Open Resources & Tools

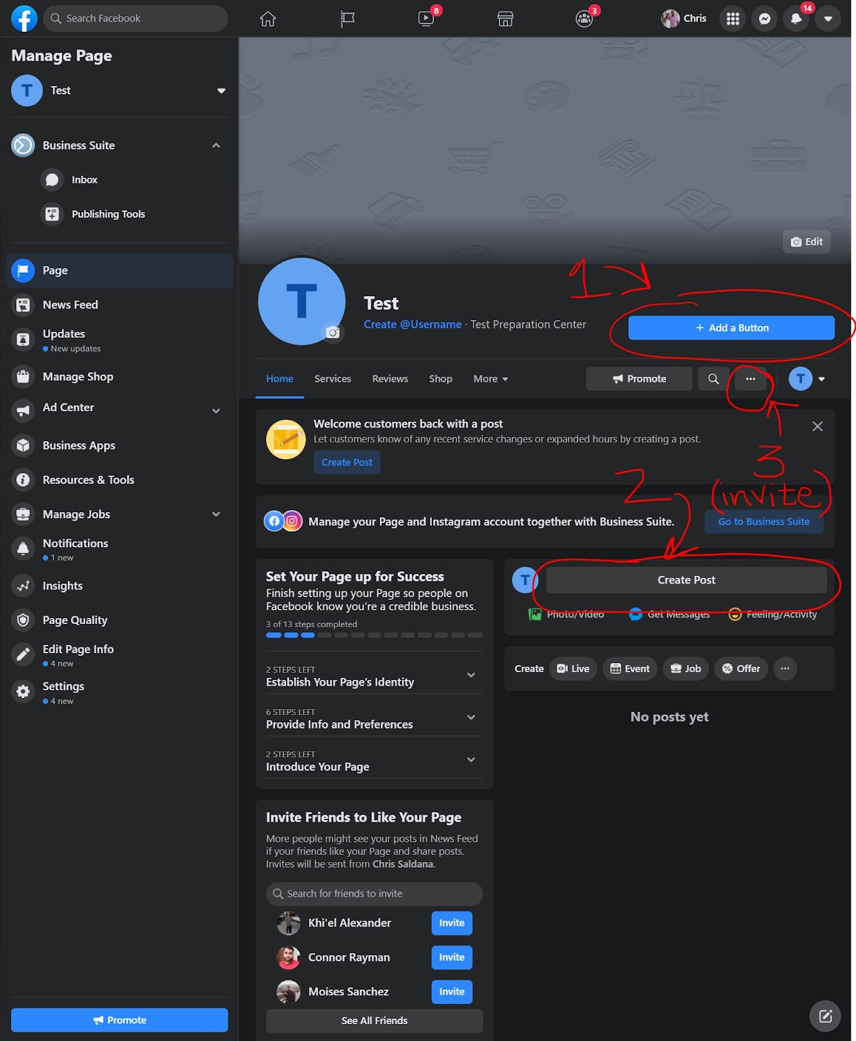(x=120, y=480)
